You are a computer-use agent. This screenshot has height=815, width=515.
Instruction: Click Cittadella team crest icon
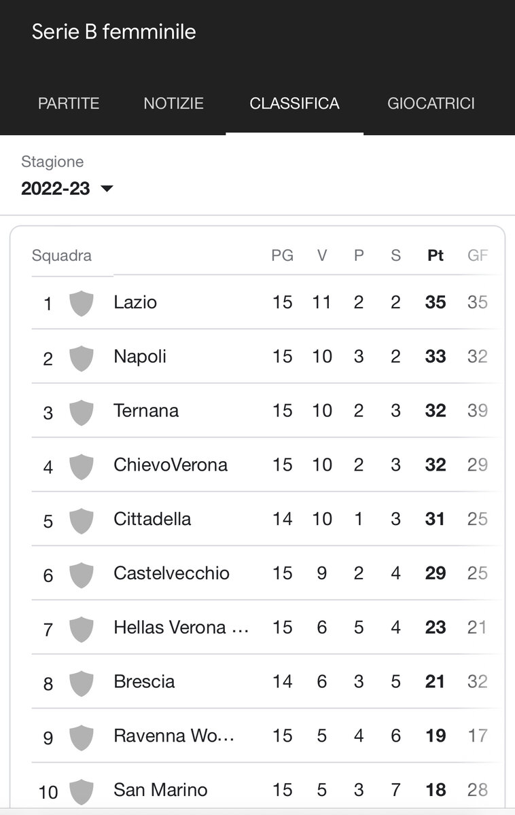tap(82, 520)
